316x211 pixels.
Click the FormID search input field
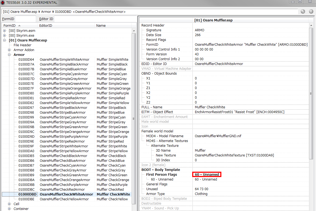[x=25, y=19]
